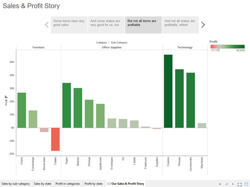Switch to the Profit in categories tab
Image resolution: width=250 pixels, height=187 pixels.
click(68, 184)
